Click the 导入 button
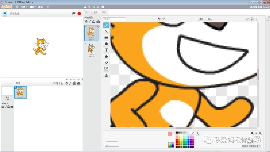The height and width of the screenshot is (152, 270). coord(210,19)
